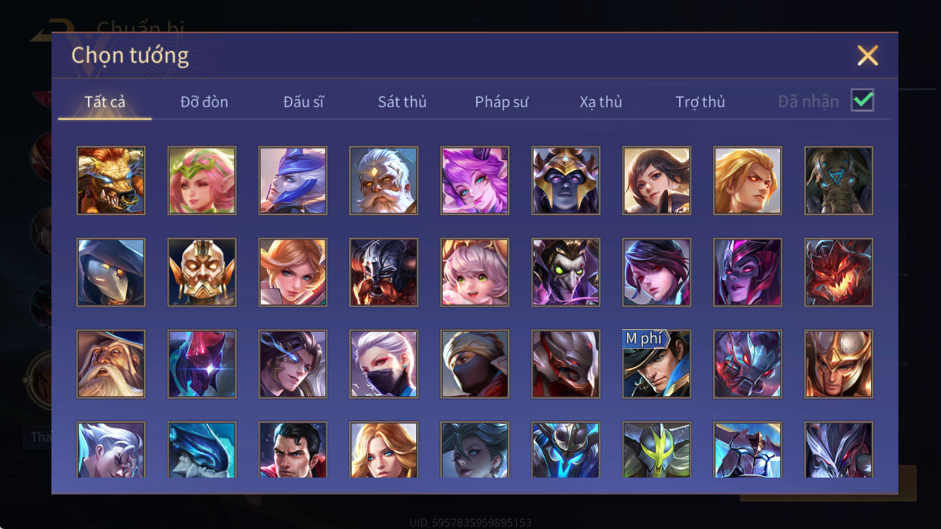This screenshot has width=941, height=529.
Task: Switch to the 'Đỡ đòn' tab
Action: (x=204, y=102)
